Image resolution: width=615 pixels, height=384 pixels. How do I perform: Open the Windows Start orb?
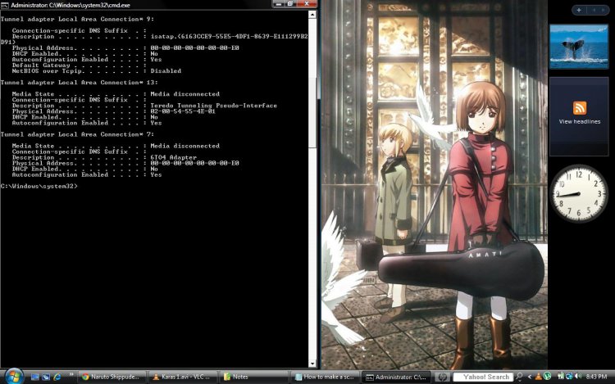(14, 377)
